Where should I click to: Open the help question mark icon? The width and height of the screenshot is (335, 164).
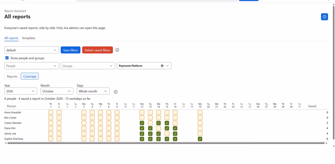(x=325, y=17)
